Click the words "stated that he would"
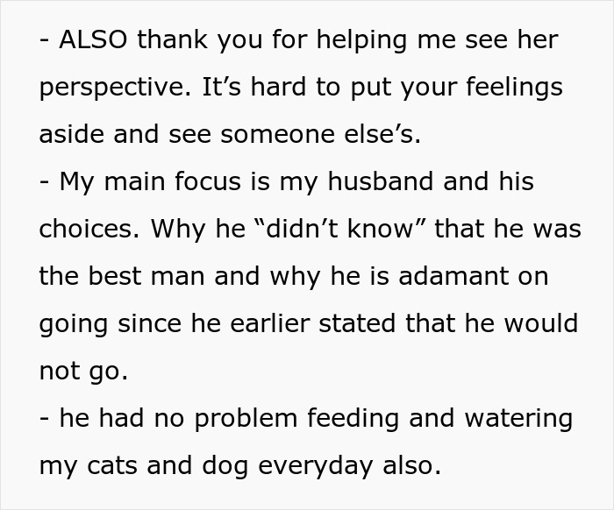Viewport: 614px width, 510px height. coord(448,323)
